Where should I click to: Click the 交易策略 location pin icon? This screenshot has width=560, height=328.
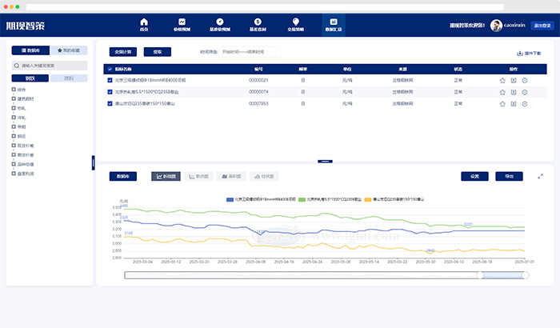296,22
